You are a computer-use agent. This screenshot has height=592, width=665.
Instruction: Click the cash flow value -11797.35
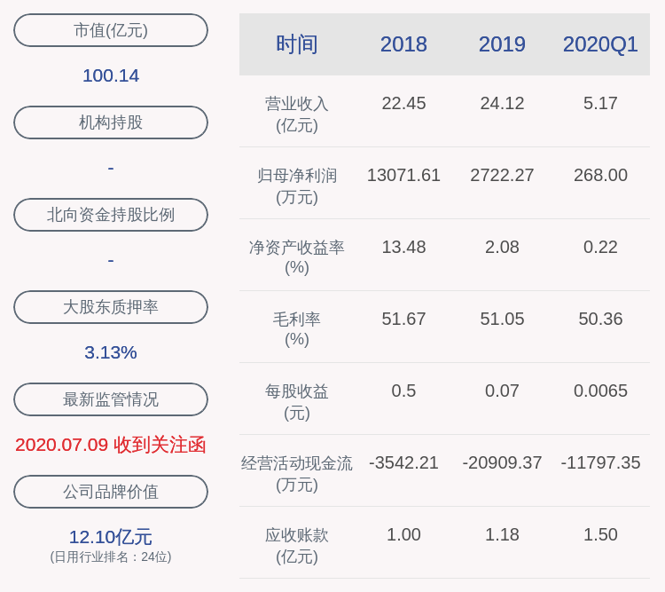pyautogui.click(x=600, y=463)
